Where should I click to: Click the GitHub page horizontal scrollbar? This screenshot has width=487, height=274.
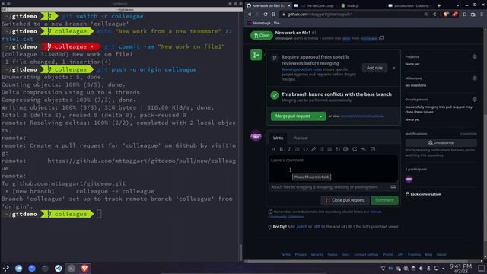[357, 261]
